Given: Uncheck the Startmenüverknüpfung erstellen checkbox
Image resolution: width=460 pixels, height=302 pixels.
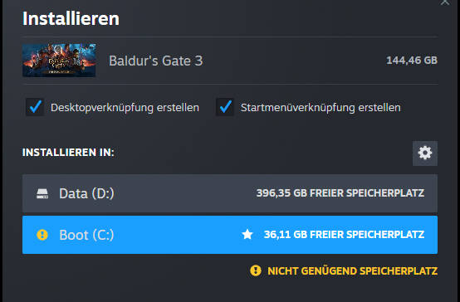Looking at the screenshot, I should pos(225,107).
